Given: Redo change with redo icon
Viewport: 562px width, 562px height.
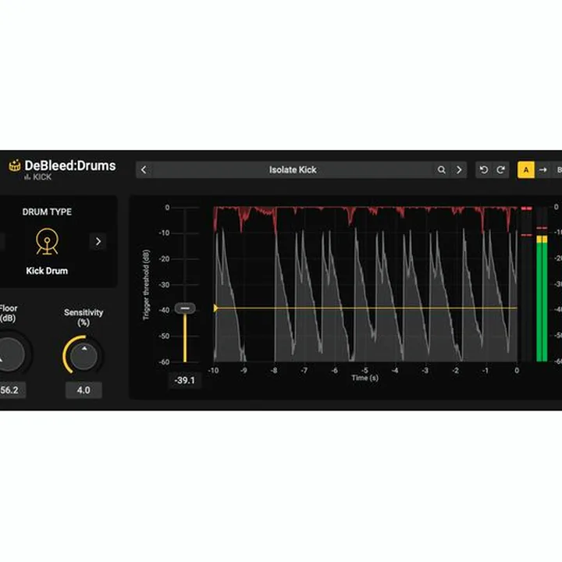Looking at the screenshot, I should (x=500, y=170).
